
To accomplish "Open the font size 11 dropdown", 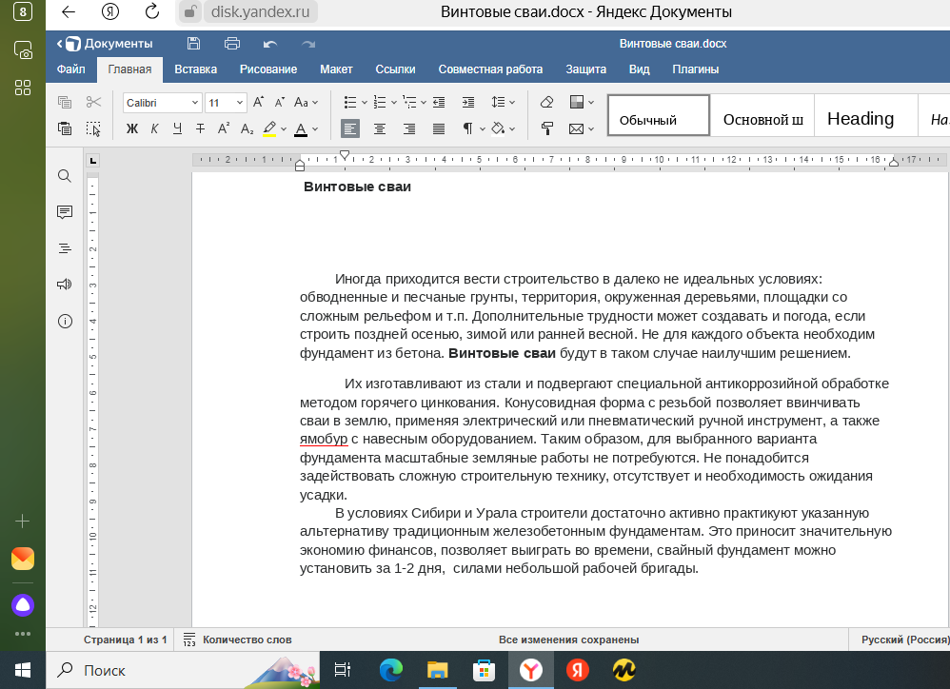I will [x=240, y=103].
